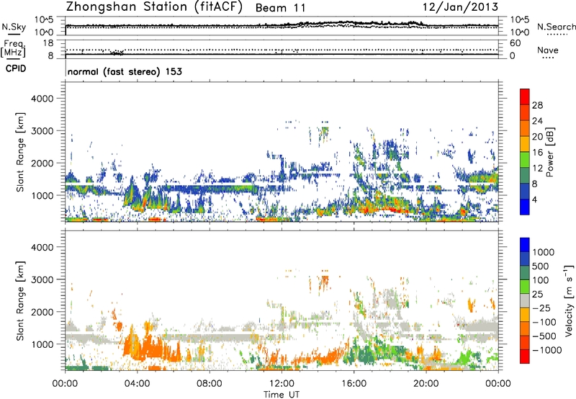
Task: Click the gray -25 to 25 velocity swatch
Action: click(x=525, y=300)
